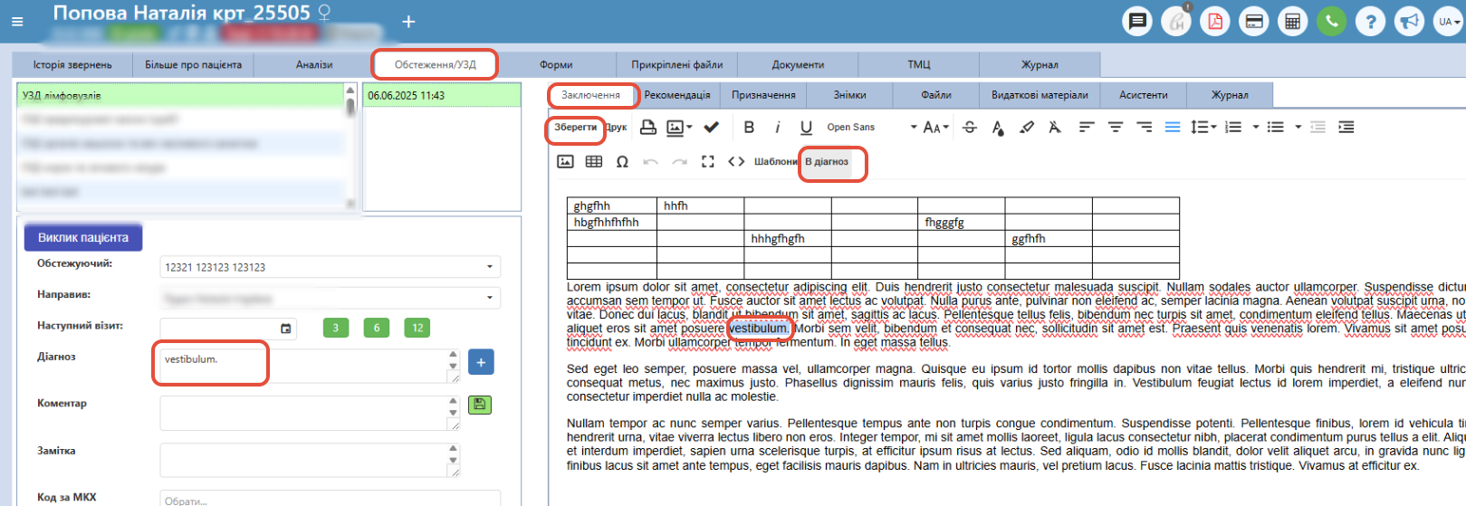This screenshot has height=506, width=1466.
Task: Open Шаблони templates
Action: 776,161
